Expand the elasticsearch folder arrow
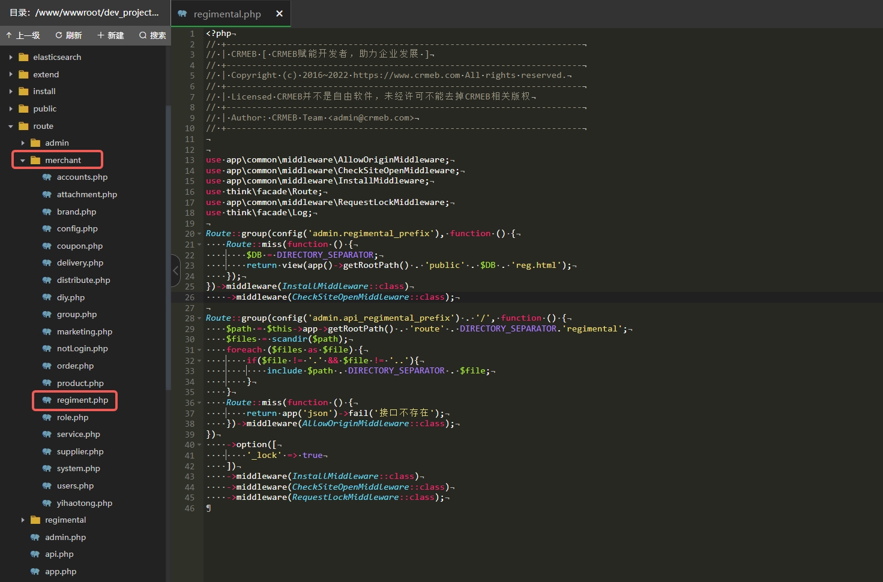This screenshot has width=883, height=582. pos(11,57)
